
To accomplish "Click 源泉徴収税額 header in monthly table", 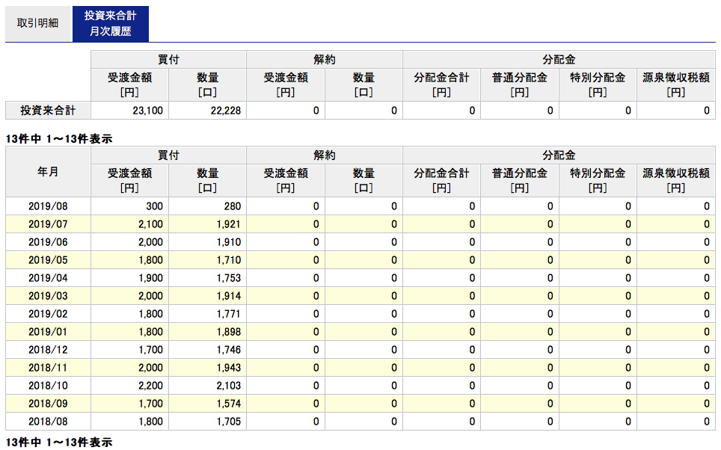I will pos(676,181).
